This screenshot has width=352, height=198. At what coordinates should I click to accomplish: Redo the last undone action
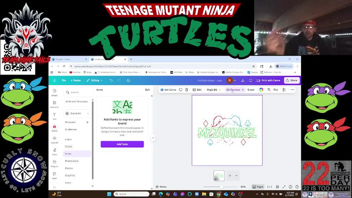(119, 80)
